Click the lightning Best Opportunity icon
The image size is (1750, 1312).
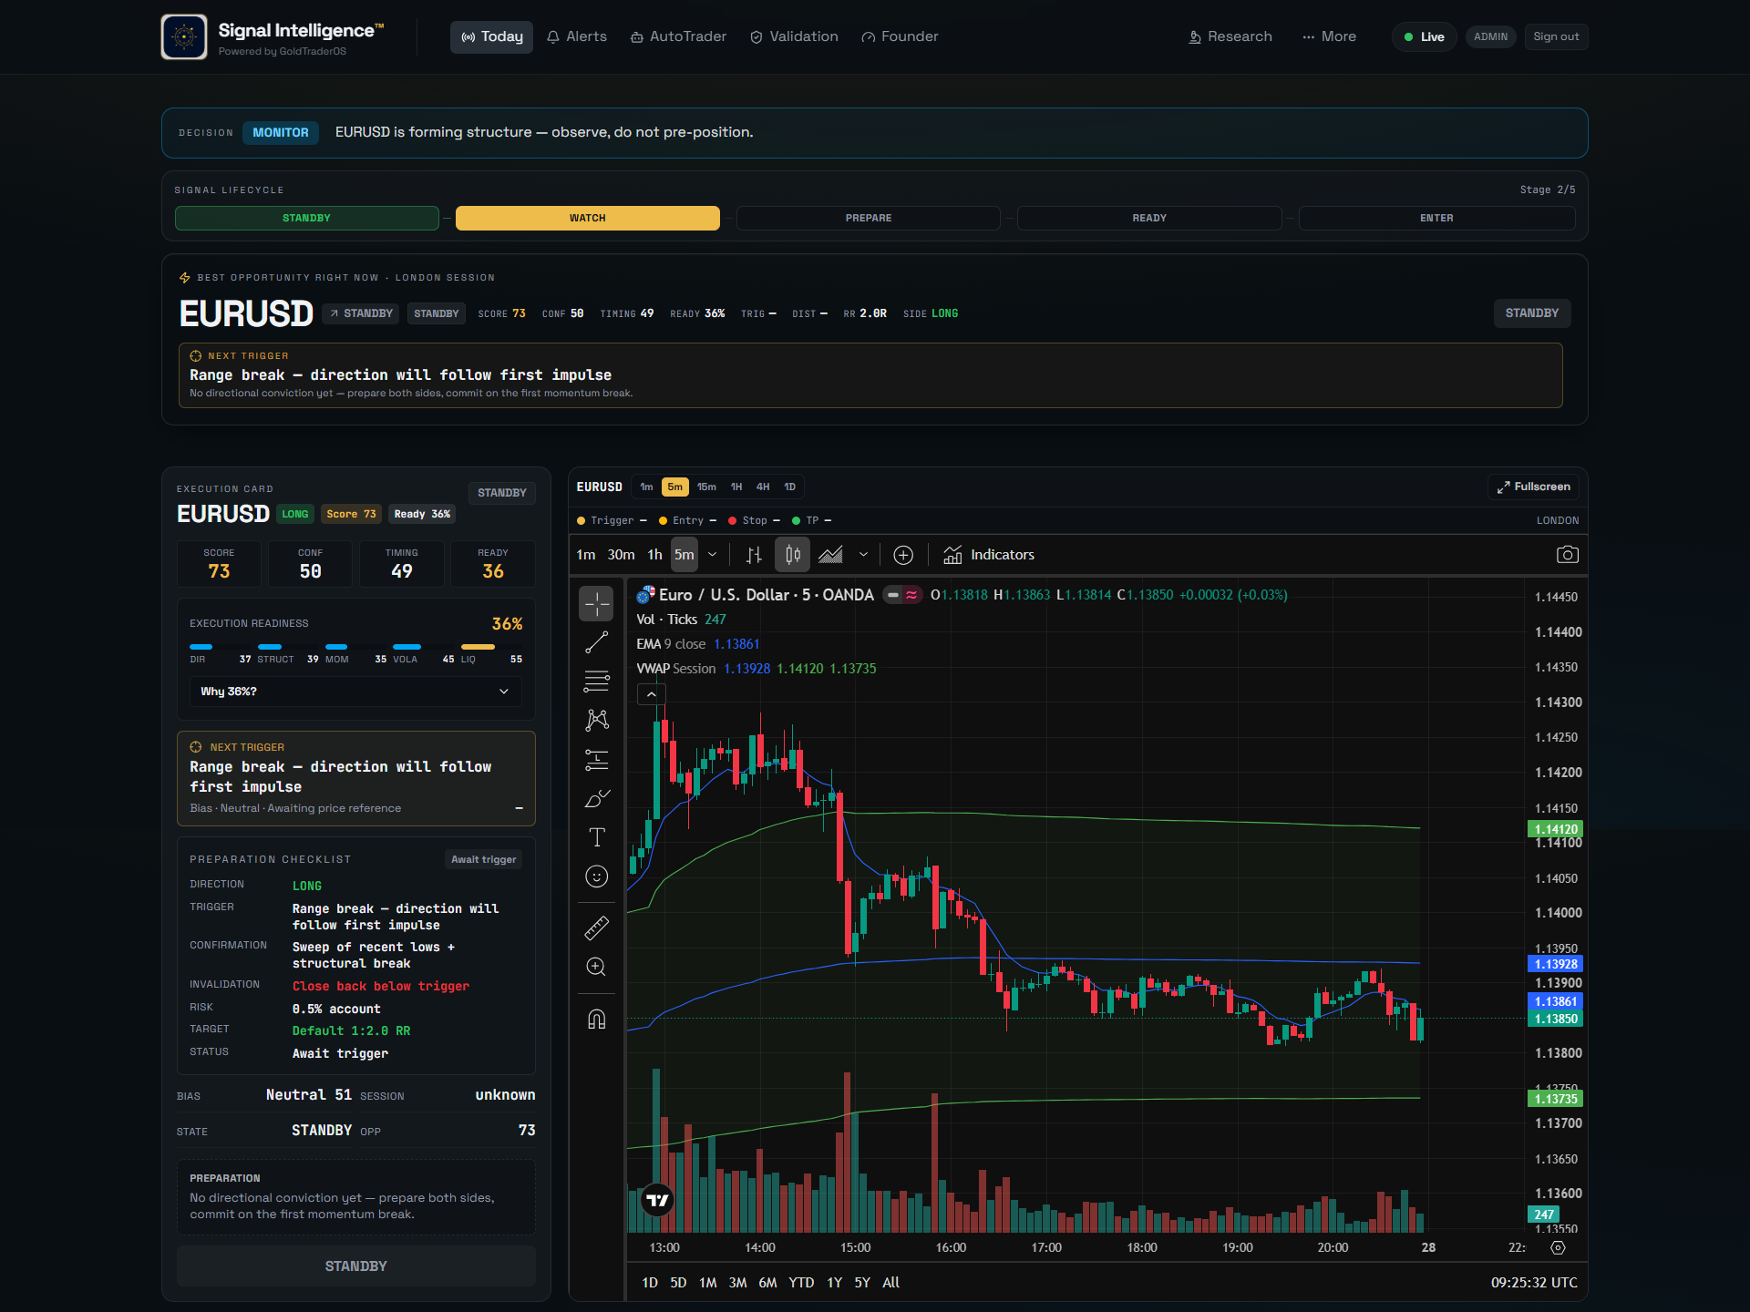185,278
